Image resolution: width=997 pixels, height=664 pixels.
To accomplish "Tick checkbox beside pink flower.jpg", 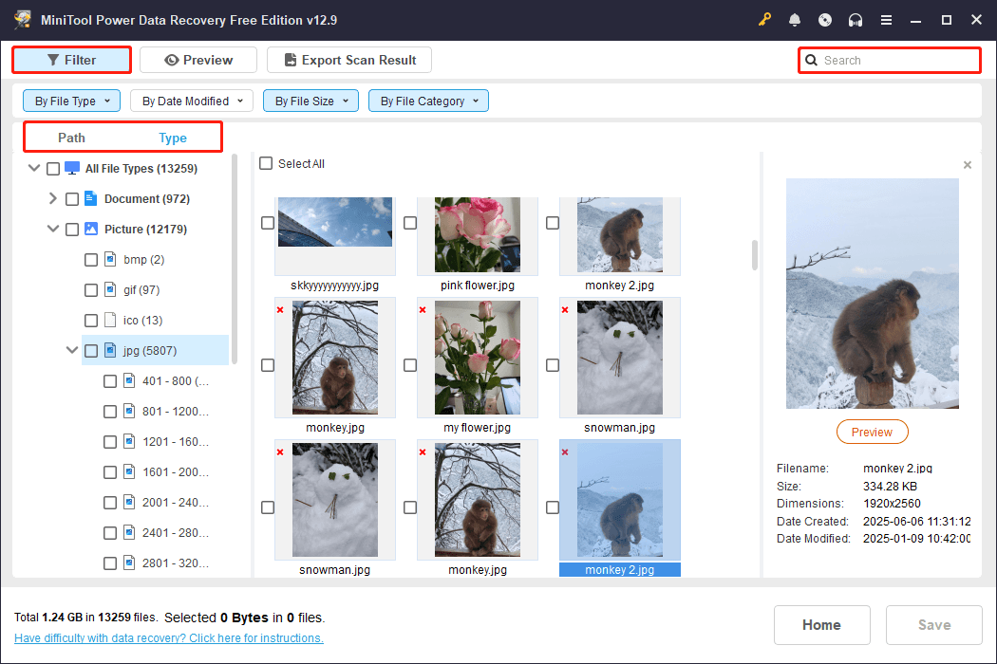I will point(410,223).
